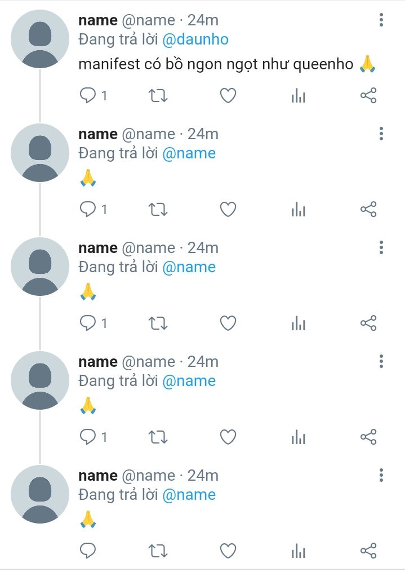
Task: View analytics of the first tweet
Action: tap(298, 96)
